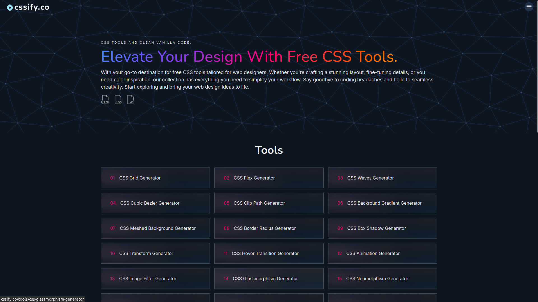This screenshot has width=538, height=302.
Task: Open the CSS Border Radius Generator
Action: tap(269, 228)
